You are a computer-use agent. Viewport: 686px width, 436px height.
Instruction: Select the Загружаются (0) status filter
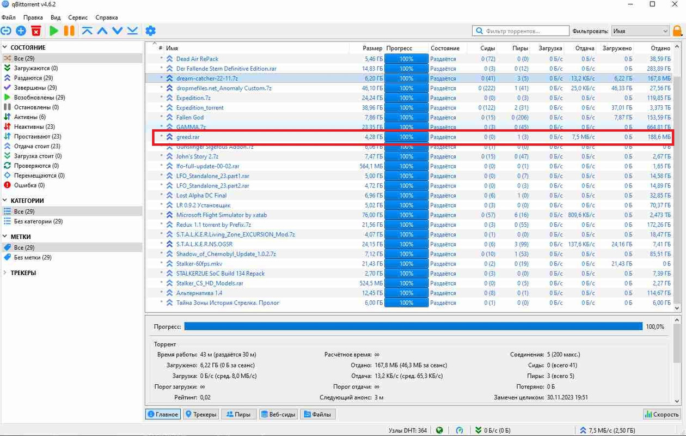36,68
